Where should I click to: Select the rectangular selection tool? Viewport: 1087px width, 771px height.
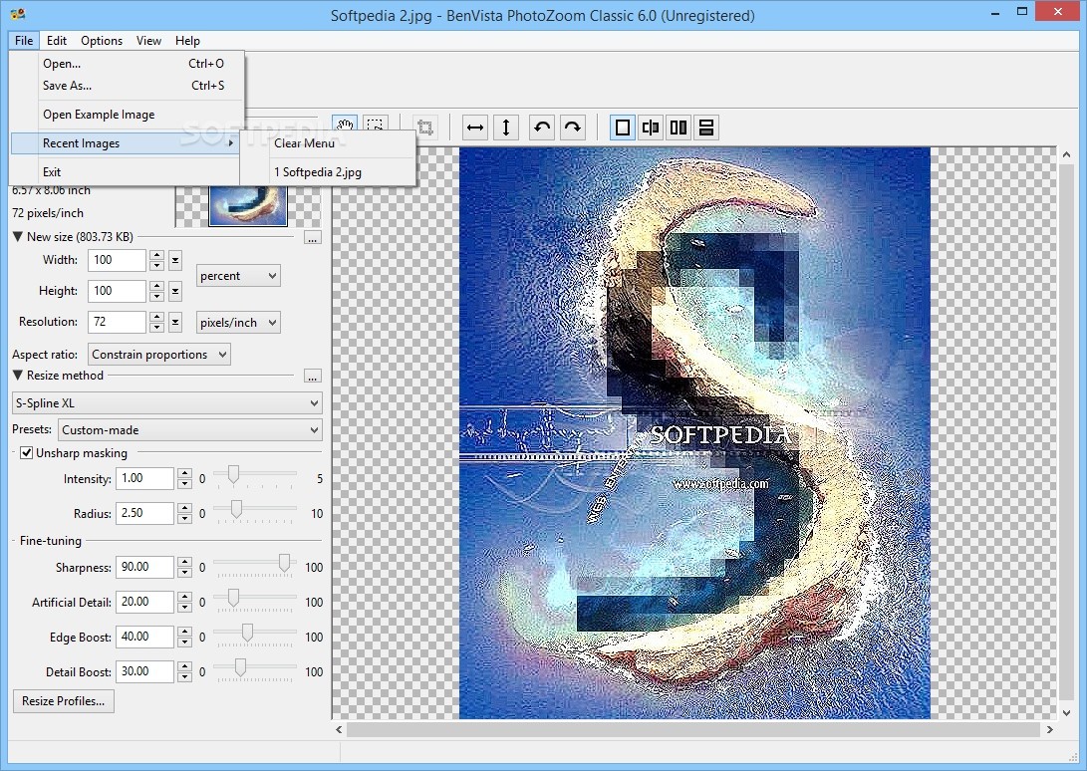[x=375, y=127]
